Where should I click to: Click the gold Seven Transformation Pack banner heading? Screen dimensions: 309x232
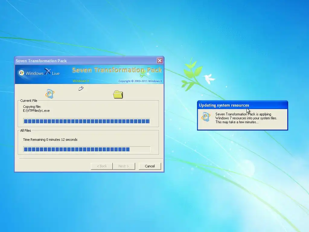coord(117,70)
